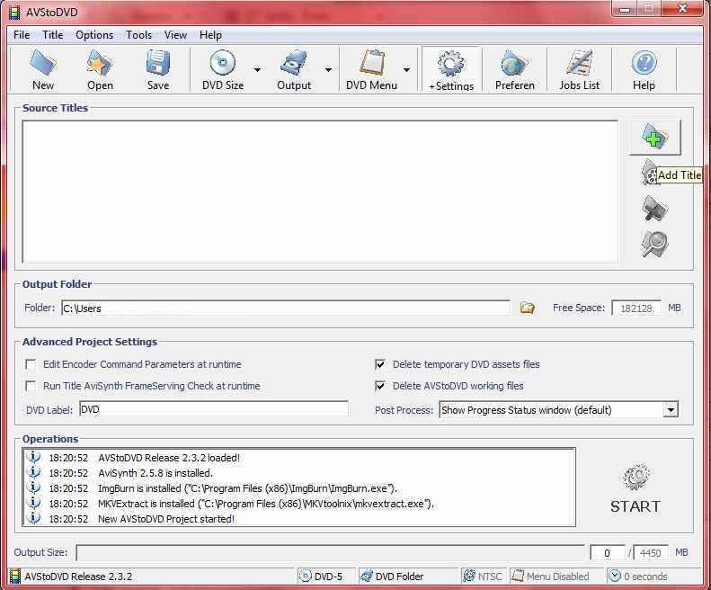Select 'New AVStoDVD Project started!' log line
This screenshot has width=711, height=590.
(x=166, y=519)
